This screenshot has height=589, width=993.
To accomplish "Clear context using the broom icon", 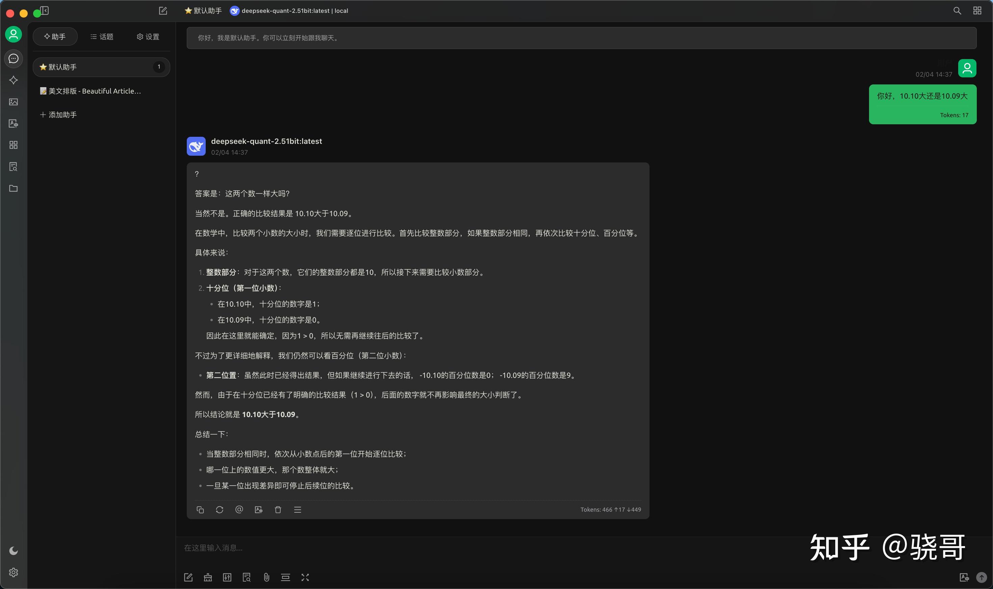I will [x=208, y=577].
